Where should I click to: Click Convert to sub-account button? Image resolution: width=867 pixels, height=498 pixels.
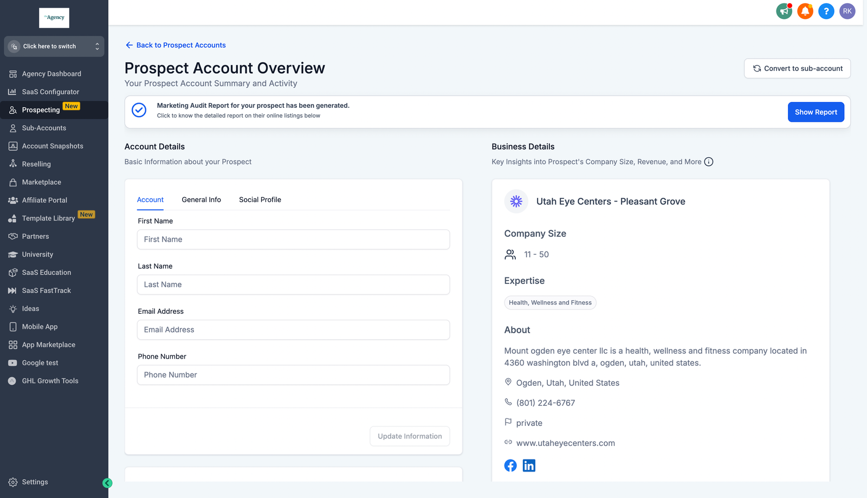[x=797, y=69]
